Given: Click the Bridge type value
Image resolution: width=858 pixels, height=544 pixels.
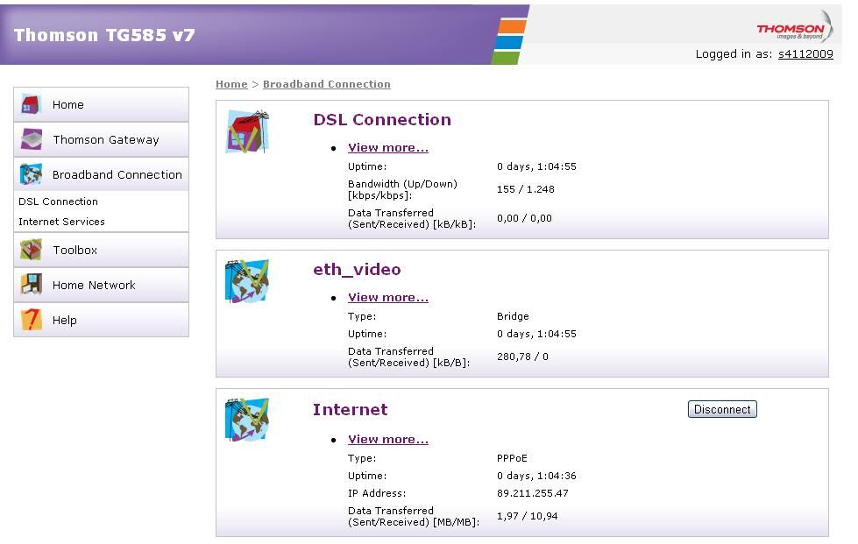Looking at the screenshot, I should click(513, 316).
